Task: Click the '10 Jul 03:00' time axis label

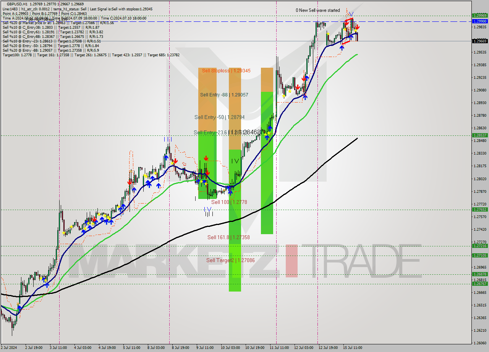Action: [x=230, y=348]
